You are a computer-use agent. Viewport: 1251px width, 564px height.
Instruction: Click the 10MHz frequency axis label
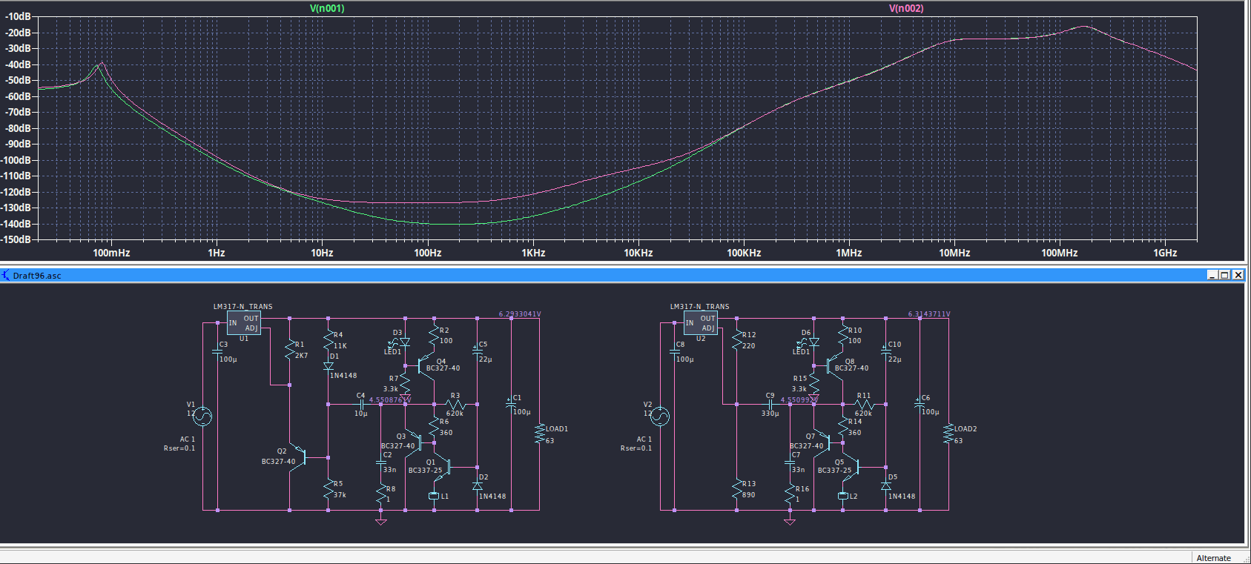point(954,253)
